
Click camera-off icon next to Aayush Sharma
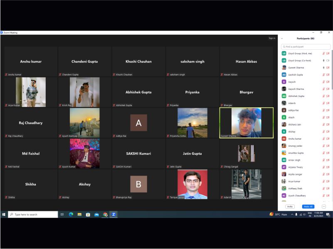tap(328, 89)
